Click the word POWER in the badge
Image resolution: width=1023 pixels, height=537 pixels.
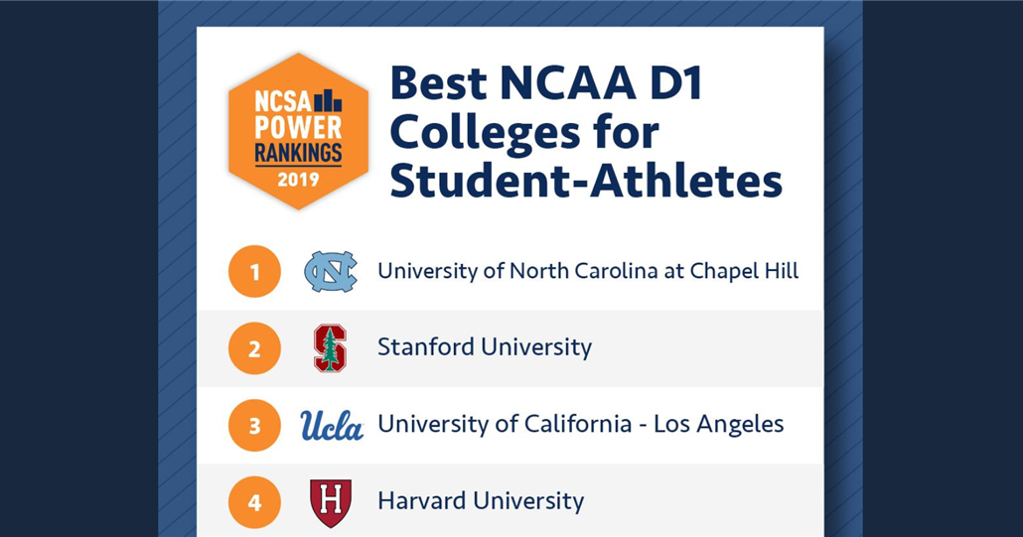298,127
